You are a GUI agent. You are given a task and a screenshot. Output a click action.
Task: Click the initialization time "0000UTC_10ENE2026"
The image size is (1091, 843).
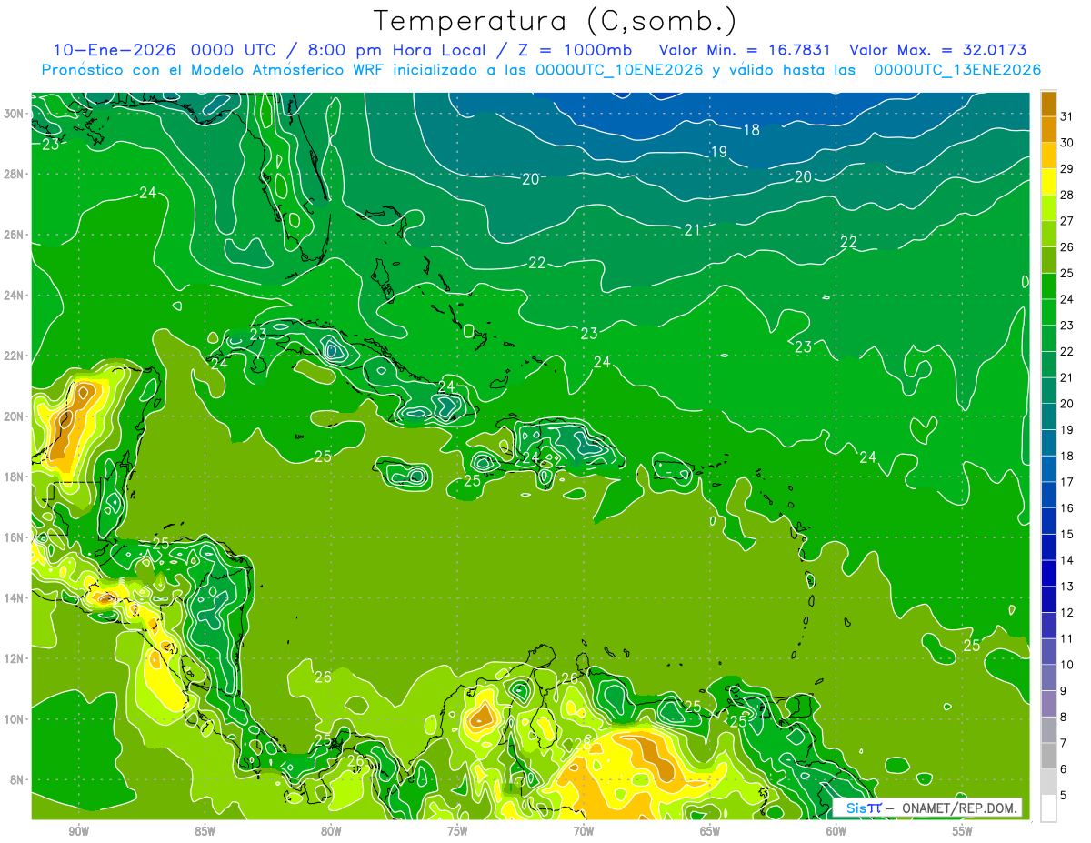pyautogui.click(x=620, y=70)
